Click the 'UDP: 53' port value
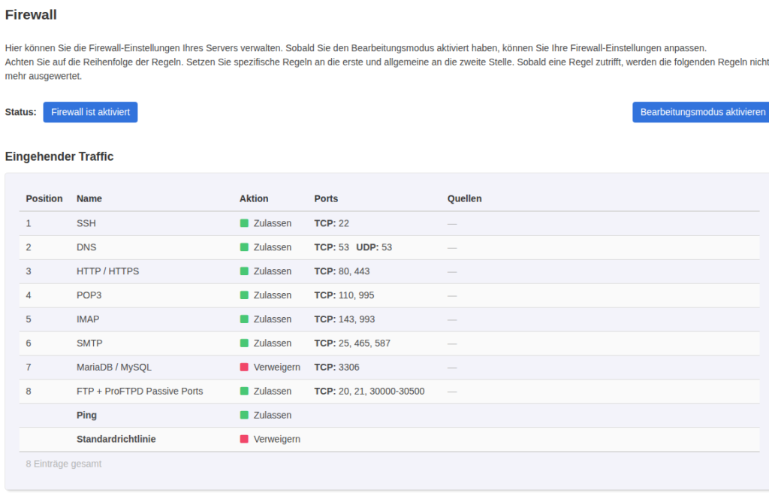This screenshot has height=493, width=769. [x=374, y=247]
